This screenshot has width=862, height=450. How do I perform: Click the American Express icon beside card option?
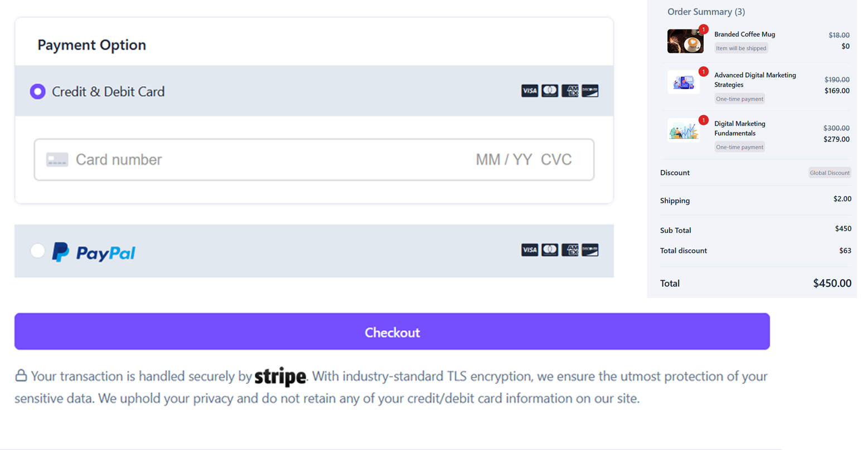click(570, 91)
